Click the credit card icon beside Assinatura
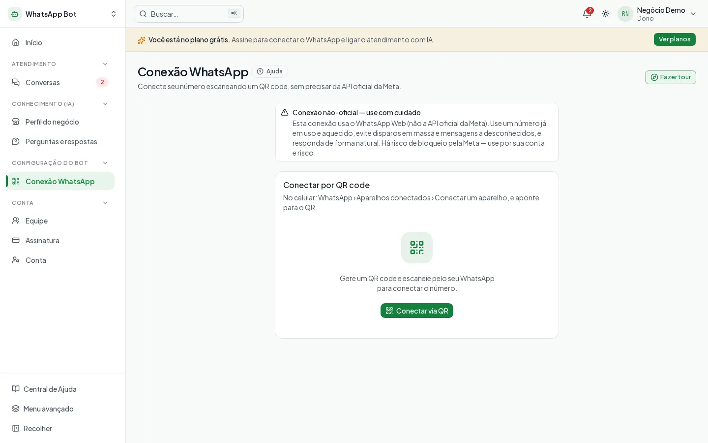The image size is (708, 443). click(16, 240)
